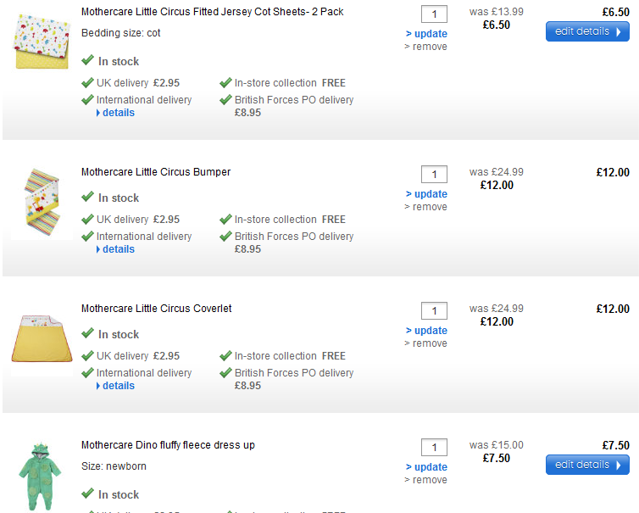Viewport: 639px width, 513px height.
Task: Click 'was £15.00' price text
Action: pyautogui.click(x=497, y=445)
